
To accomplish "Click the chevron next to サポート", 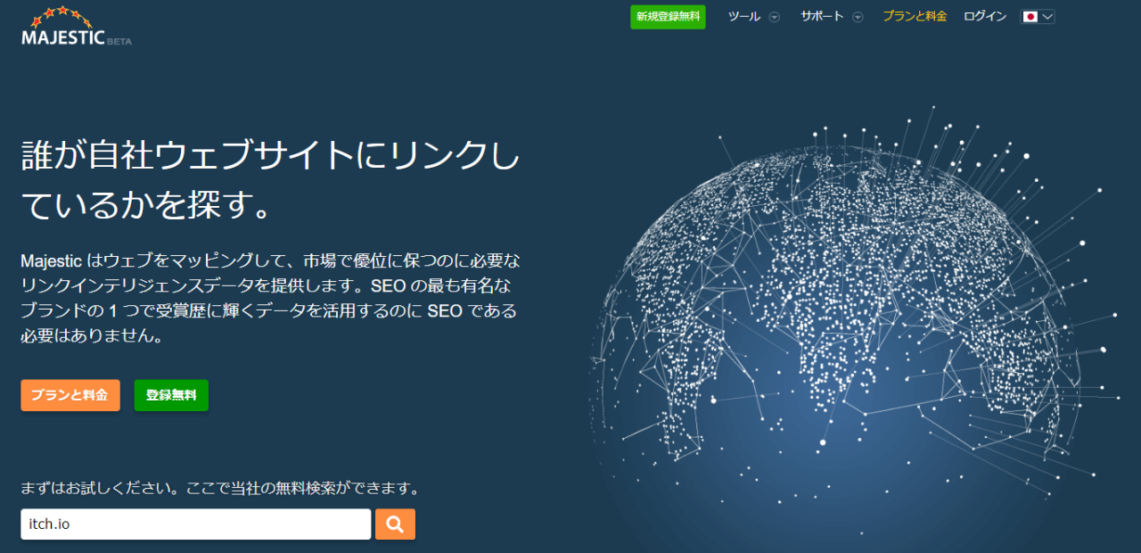I will coord(857,16).
